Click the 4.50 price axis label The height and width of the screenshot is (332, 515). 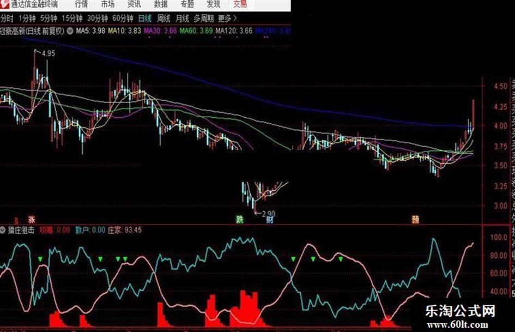pos(500,86)
